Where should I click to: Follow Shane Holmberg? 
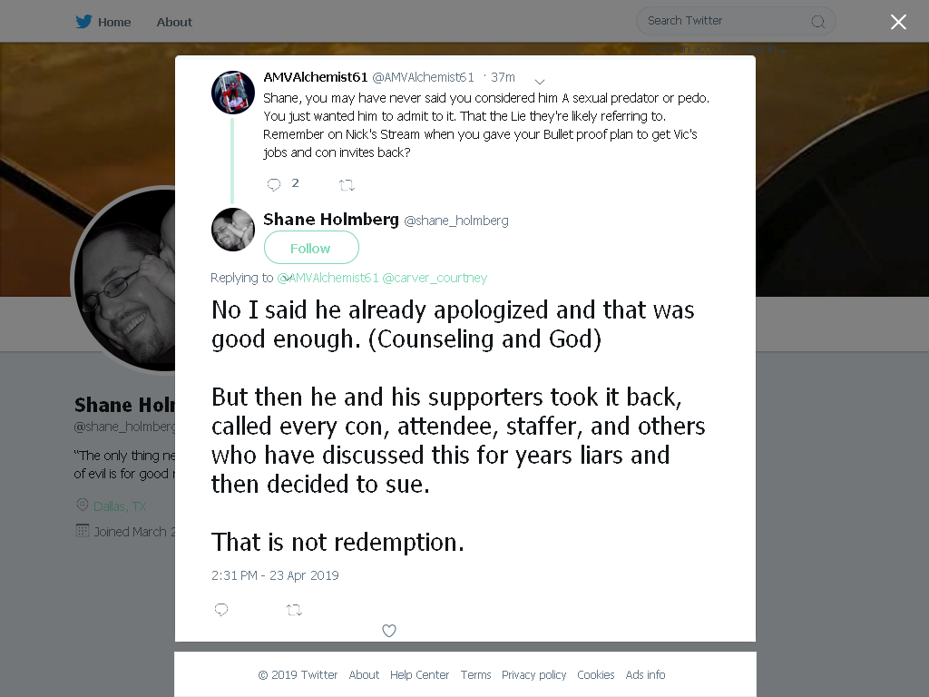tap(311, 248)
